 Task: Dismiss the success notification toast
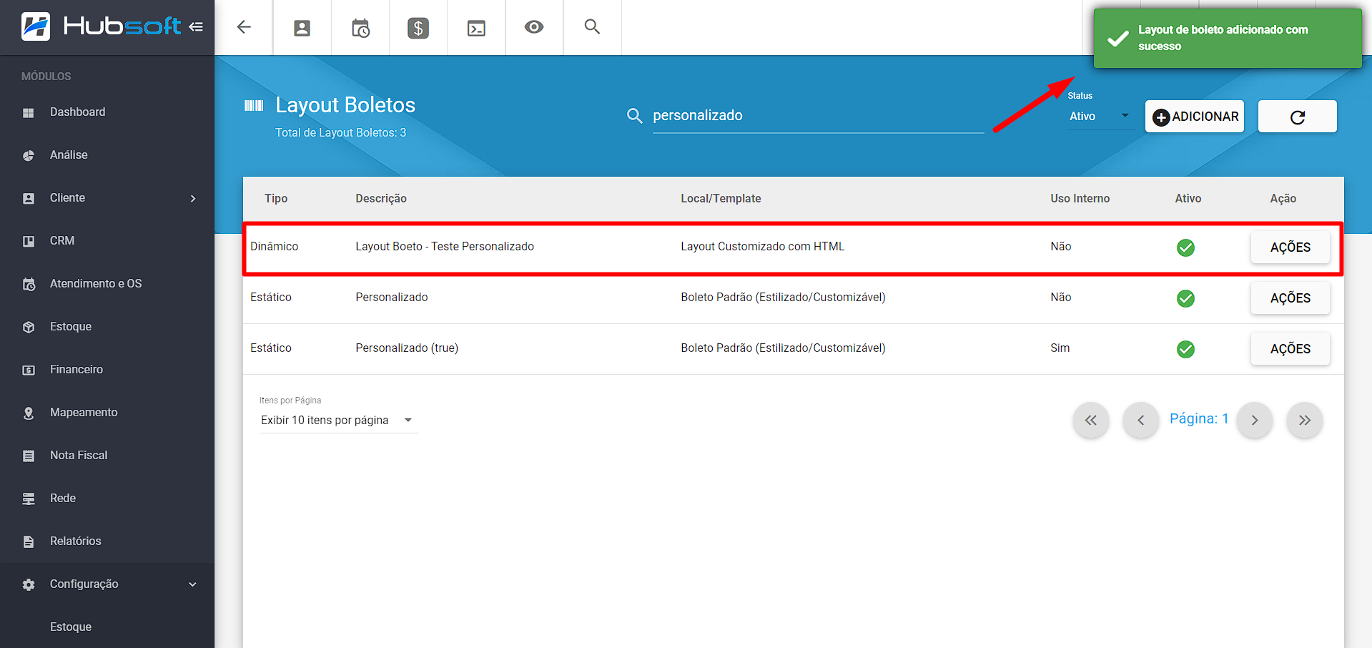click(x=1228, y=38)
